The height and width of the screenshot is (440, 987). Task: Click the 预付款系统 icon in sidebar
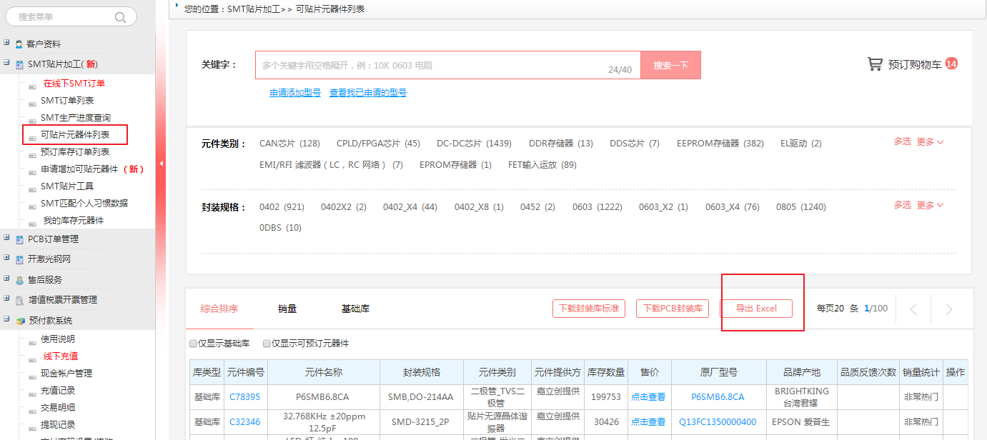pyautogui.click(x=20, y=321)
